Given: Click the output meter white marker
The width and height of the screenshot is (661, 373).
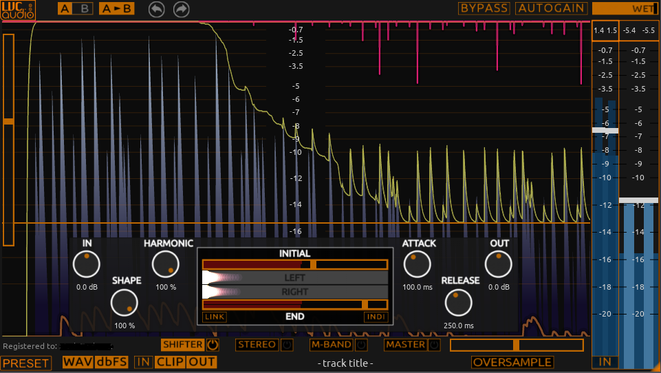Looking at the screenshot, I should (638, 200).
